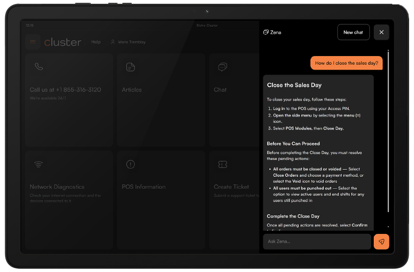Click the Wi-Fi icon on Network Diagnostics
Image resolution: width=414 pixels, height=272 pixels.
39,164
